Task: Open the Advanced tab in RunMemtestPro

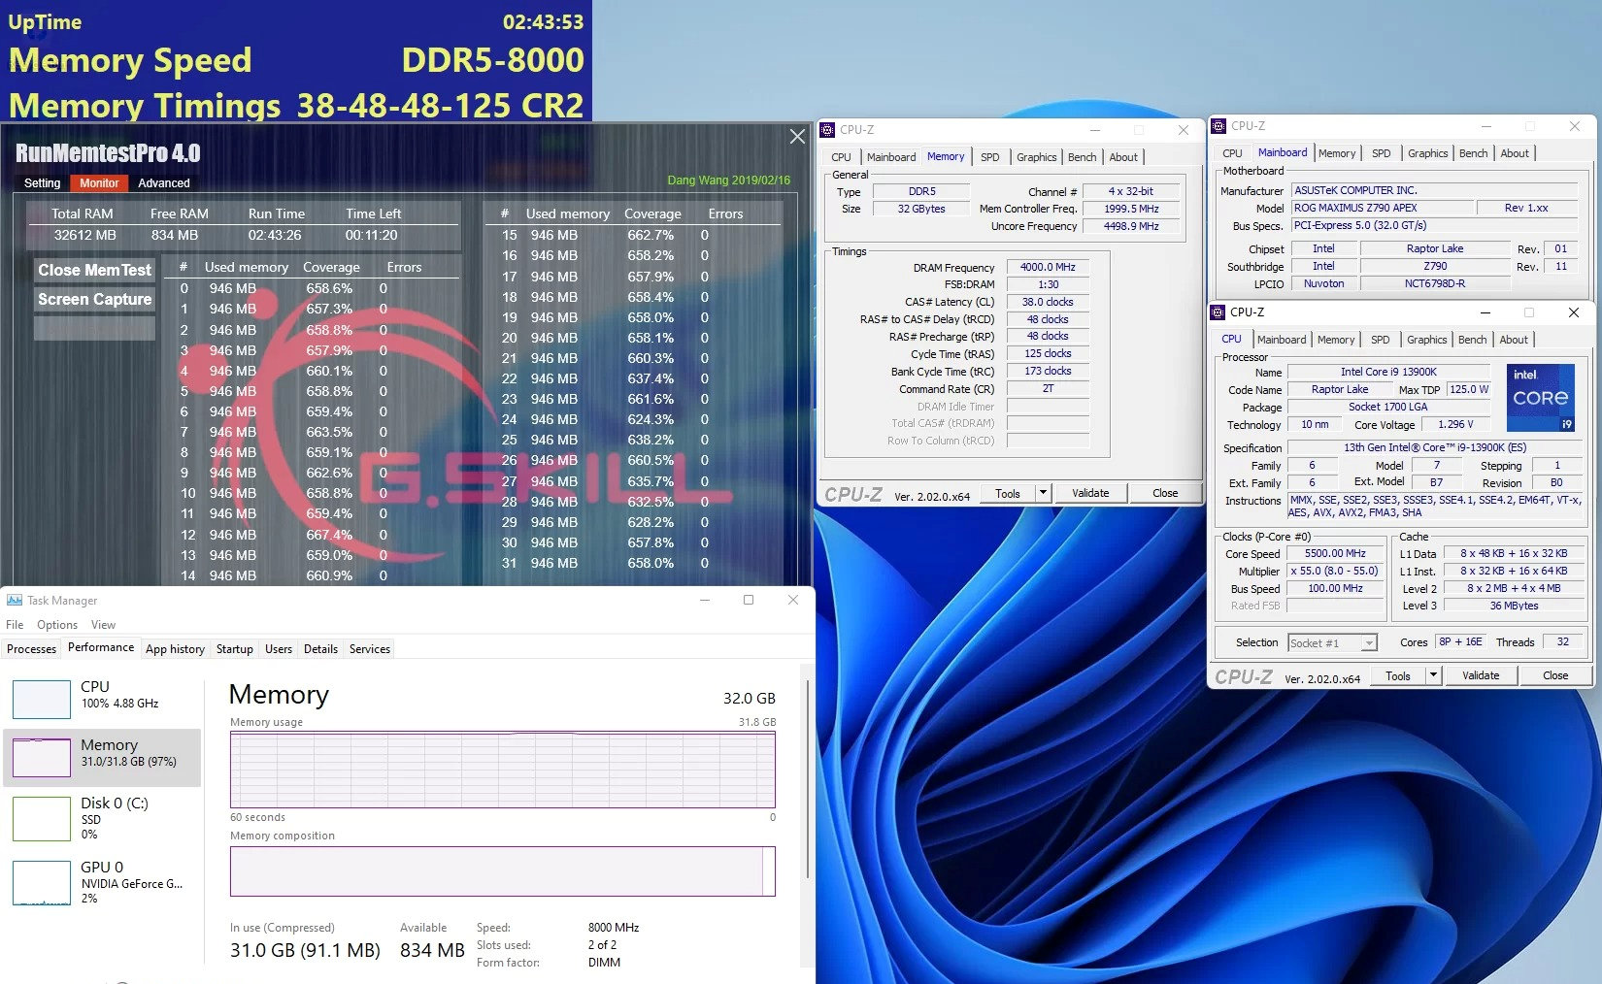Action: [x=164, y=182]
